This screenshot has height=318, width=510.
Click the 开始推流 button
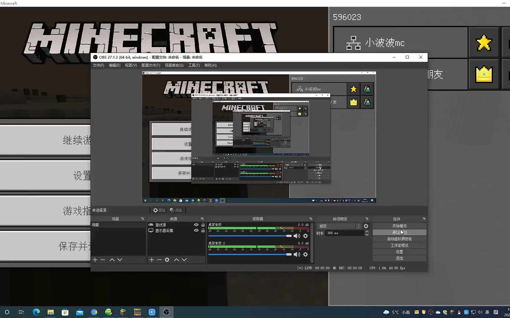coord(399,226)
